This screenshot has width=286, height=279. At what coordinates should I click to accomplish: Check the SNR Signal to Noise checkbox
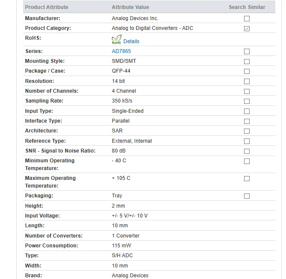[x=247, y=151]
